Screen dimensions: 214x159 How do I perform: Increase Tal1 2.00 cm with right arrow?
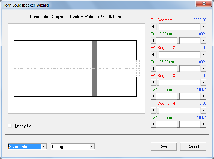pos(203,124)
